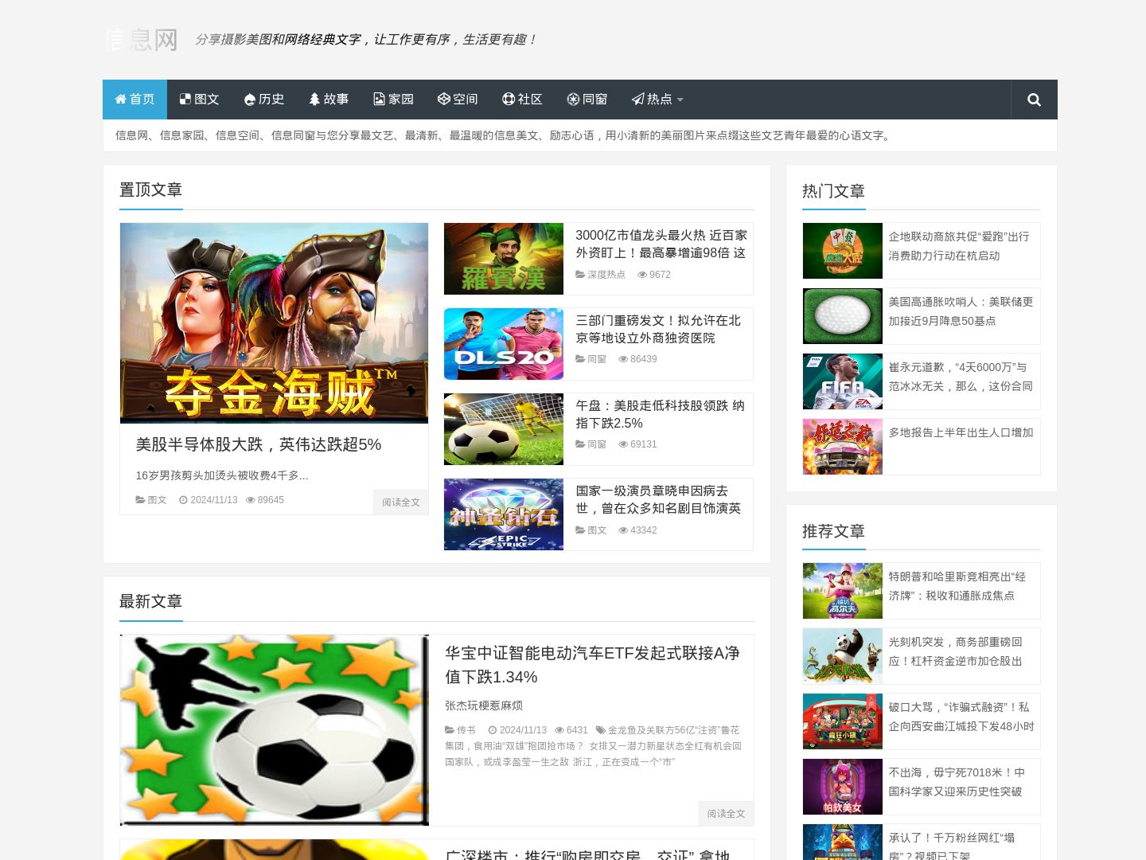Select 故事 in the navigation bar
Viewport: 1146px width, 860px height.
click(x=329, y=100)
